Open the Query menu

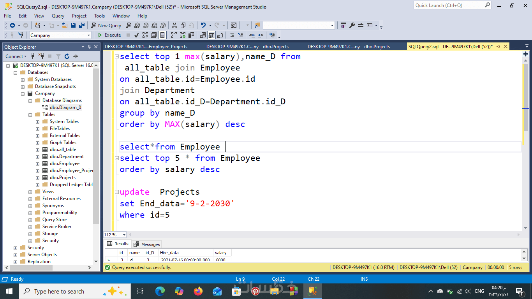pos(58,16)
